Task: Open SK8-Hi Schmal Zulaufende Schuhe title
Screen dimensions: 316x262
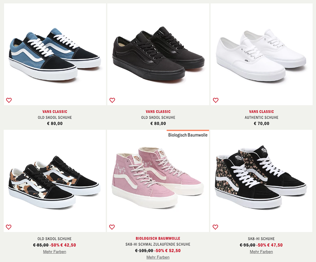Action: (x=158, y=244)
